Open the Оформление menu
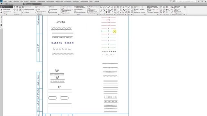The image size is (207, 116). [x=50, y=1]
